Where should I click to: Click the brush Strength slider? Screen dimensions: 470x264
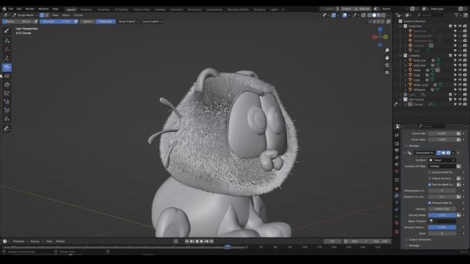[x=57, y=21]
